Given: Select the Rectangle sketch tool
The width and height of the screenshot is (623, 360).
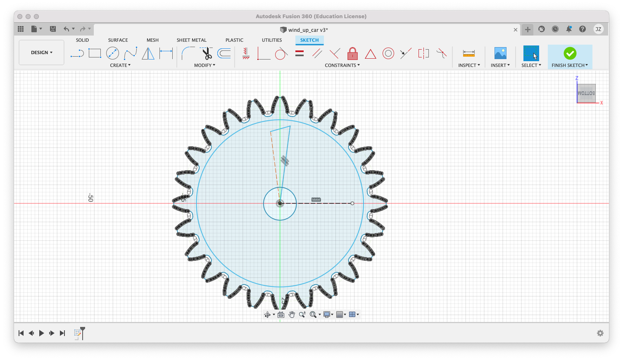Looking at the screenshot, I should (x=95, y=53).
